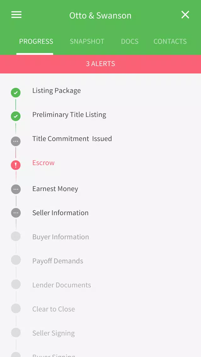Open the Earnest Money step
The height and width of the screenshot is (357, 201).
[x=55, y=189]
